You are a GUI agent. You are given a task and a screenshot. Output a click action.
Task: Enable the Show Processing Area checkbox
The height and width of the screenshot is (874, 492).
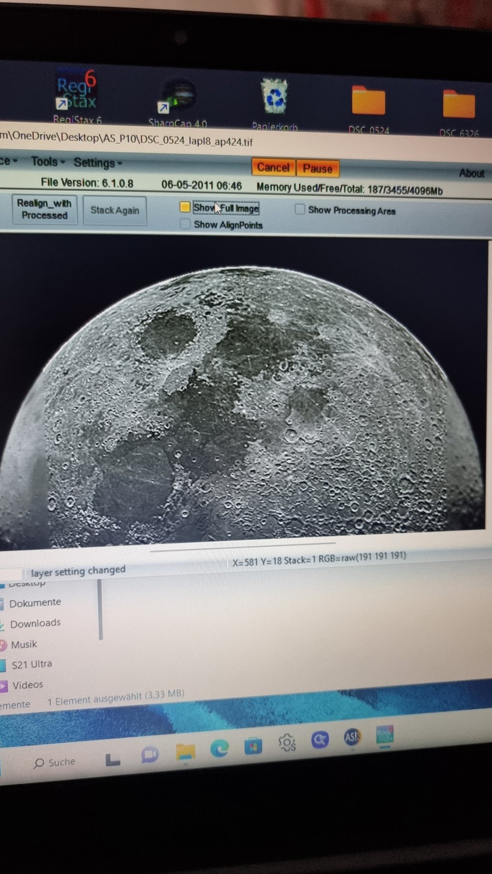click(299, 209)
